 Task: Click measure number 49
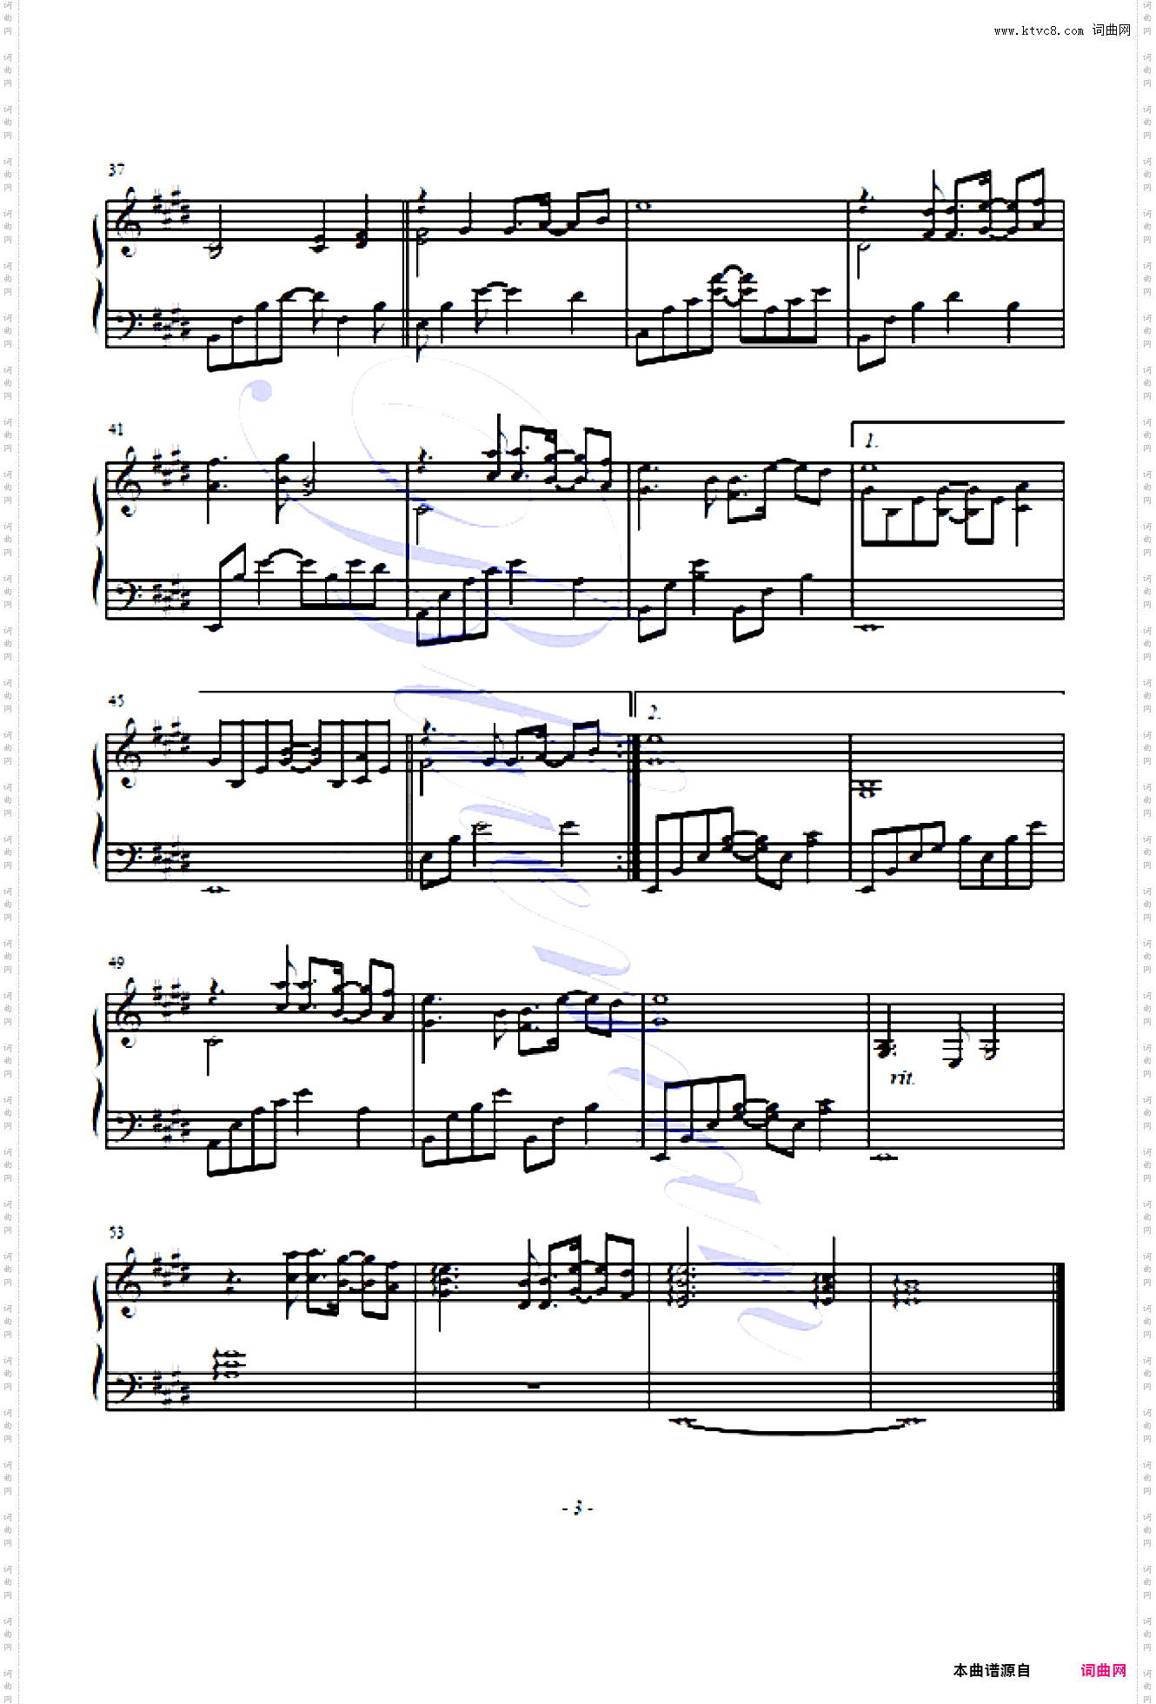tap(116, 962)
